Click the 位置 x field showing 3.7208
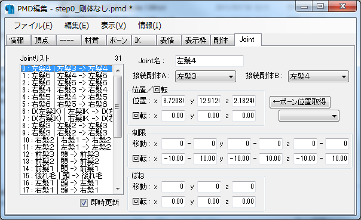Screen dimensions: 361x220 point(173,101)
